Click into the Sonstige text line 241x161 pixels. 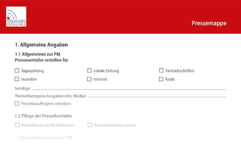(x=130, y=88)
